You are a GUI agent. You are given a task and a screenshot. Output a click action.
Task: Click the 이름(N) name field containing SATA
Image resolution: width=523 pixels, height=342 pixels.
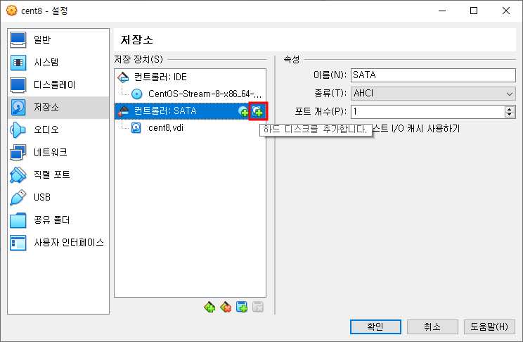[x=433, y=75]
